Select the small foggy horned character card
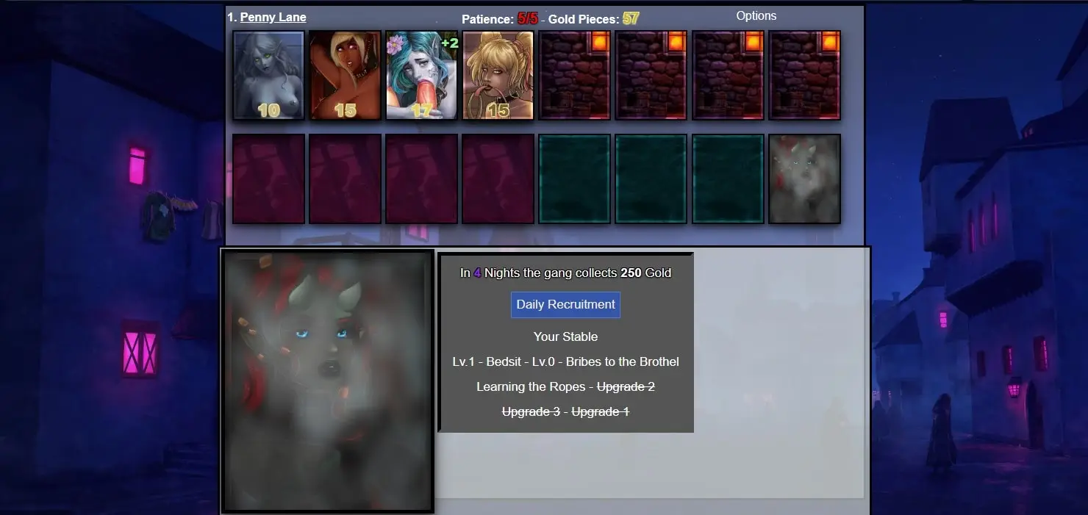The image size is (1088, 515). click(x=805, y=179)
